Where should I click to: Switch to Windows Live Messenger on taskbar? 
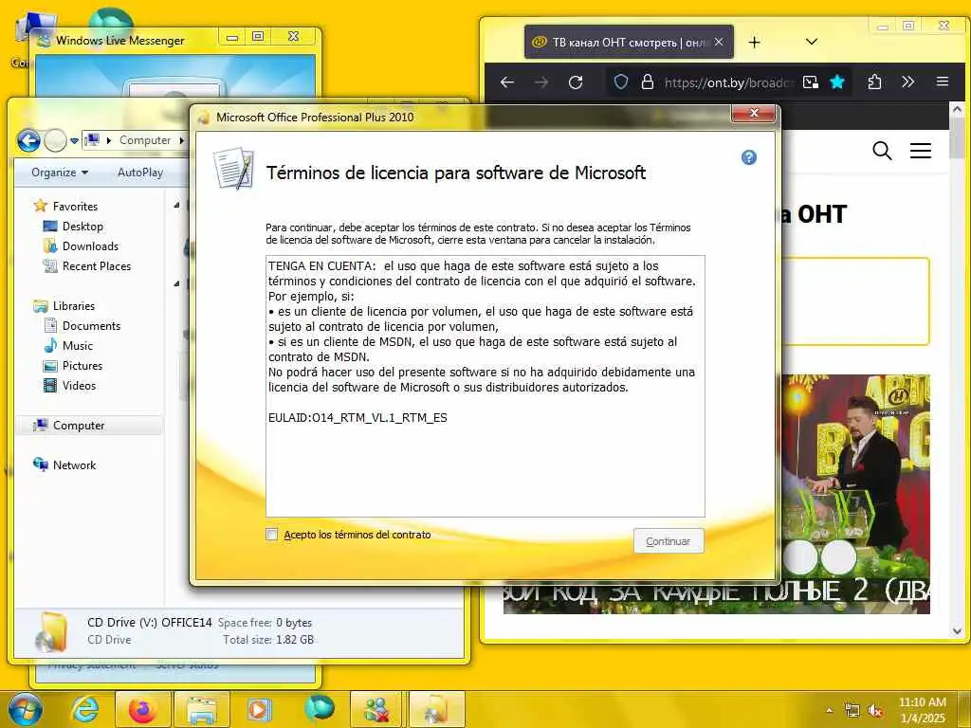[377, 709]
